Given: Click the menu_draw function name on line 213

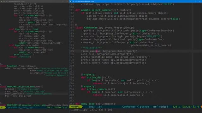Looking at the screenshot, I should pos(88,104).
